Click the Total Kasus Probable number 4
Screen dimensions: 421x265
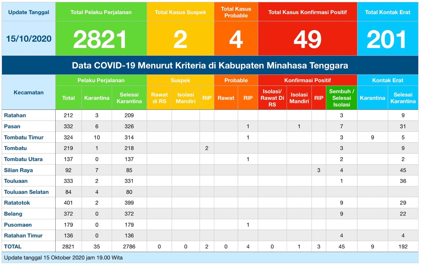(x=235, y=39)
